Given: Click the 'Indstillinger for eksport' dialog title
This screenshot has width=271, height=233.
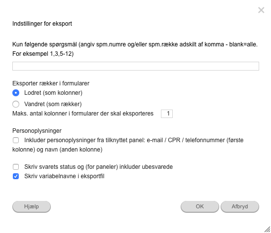Looking at the screenshot, I should (x=42, y=24).
